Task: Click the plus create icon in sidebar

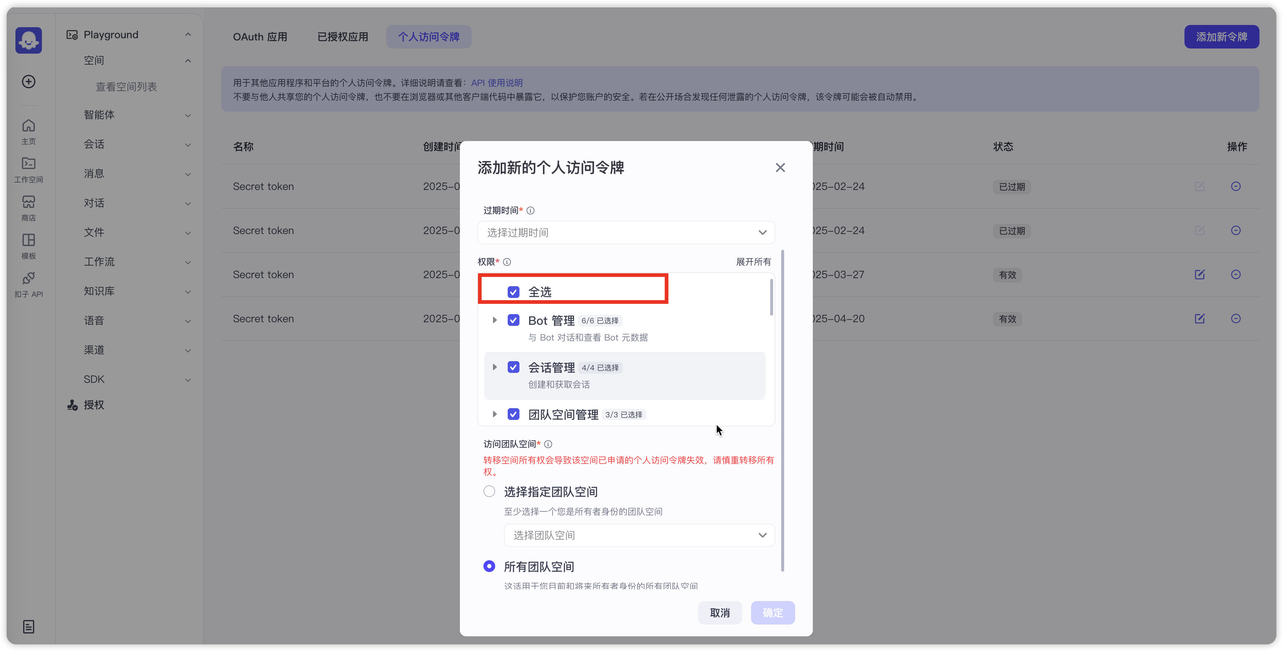Action: pyautogui.click(x=28, y=82)
